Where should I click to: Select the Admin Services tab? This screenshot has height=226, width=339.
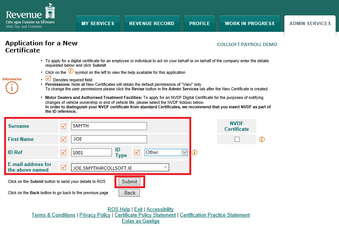310,24
